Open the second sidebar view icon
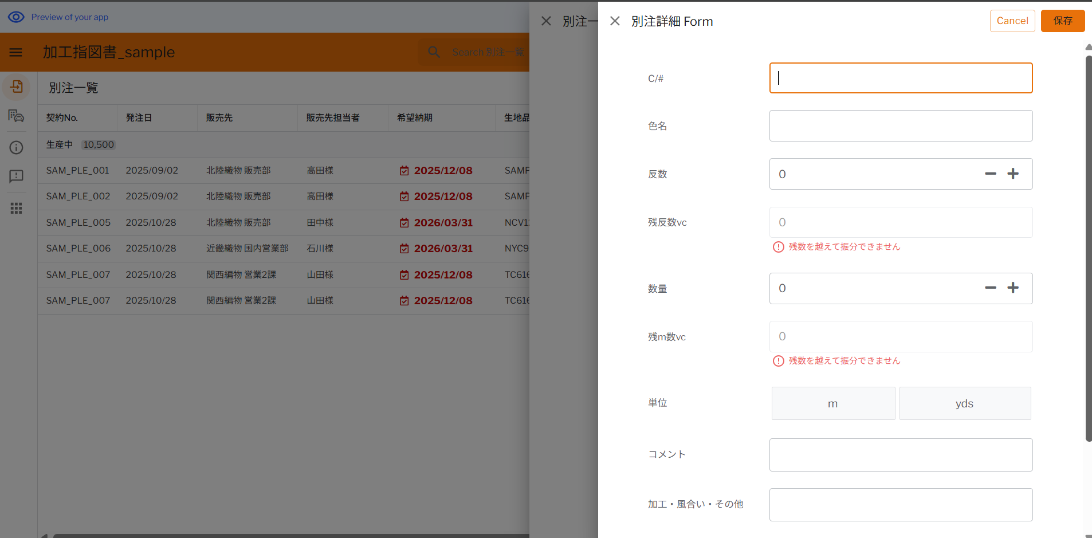The width and height of the screenshot is (1092, 538). pos(17,116)
